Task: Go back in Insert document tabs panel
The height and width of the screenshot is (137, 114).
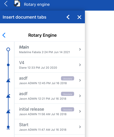Action: [x=68, y=17]
